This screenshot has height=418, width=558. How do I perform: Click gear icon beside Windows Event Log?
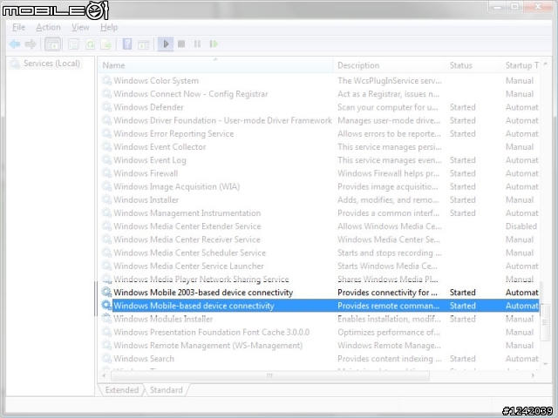coord(106,159)
